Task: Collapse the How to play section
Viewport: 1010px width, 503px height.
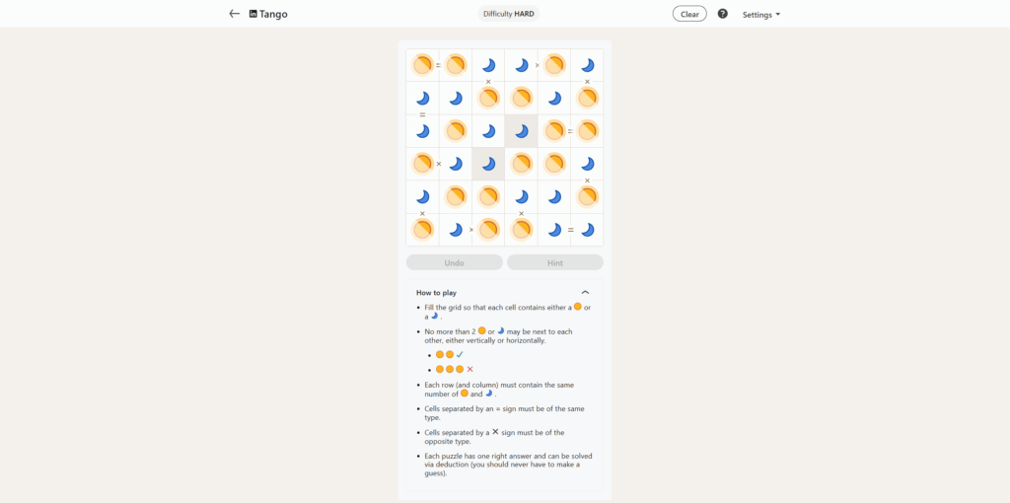Action: tap(585, 292)
